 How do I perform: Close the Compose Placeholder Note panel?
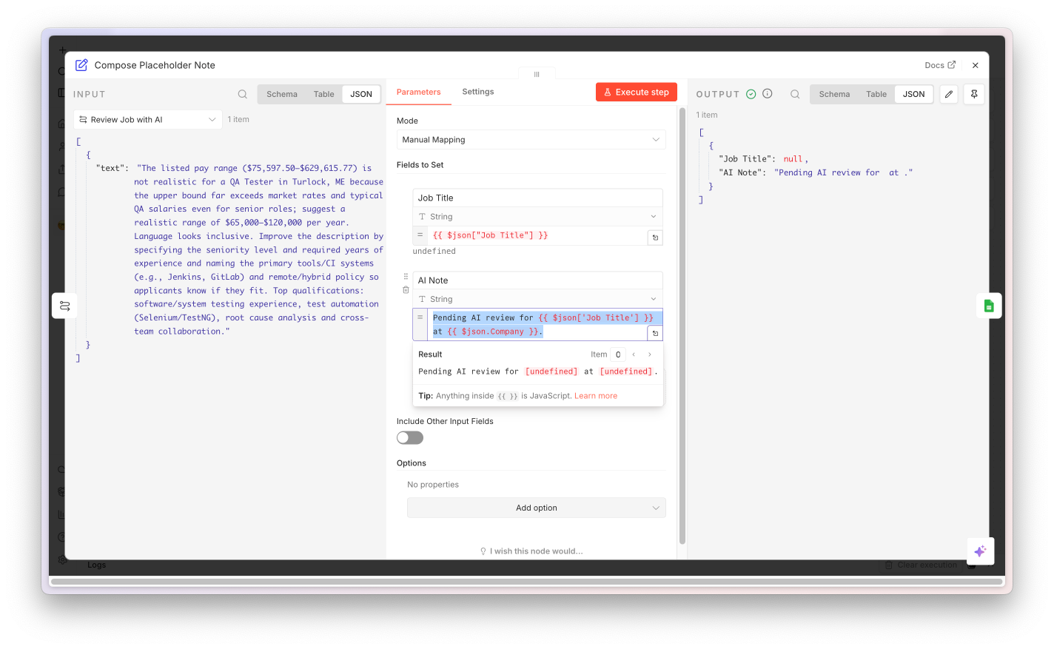976,65
